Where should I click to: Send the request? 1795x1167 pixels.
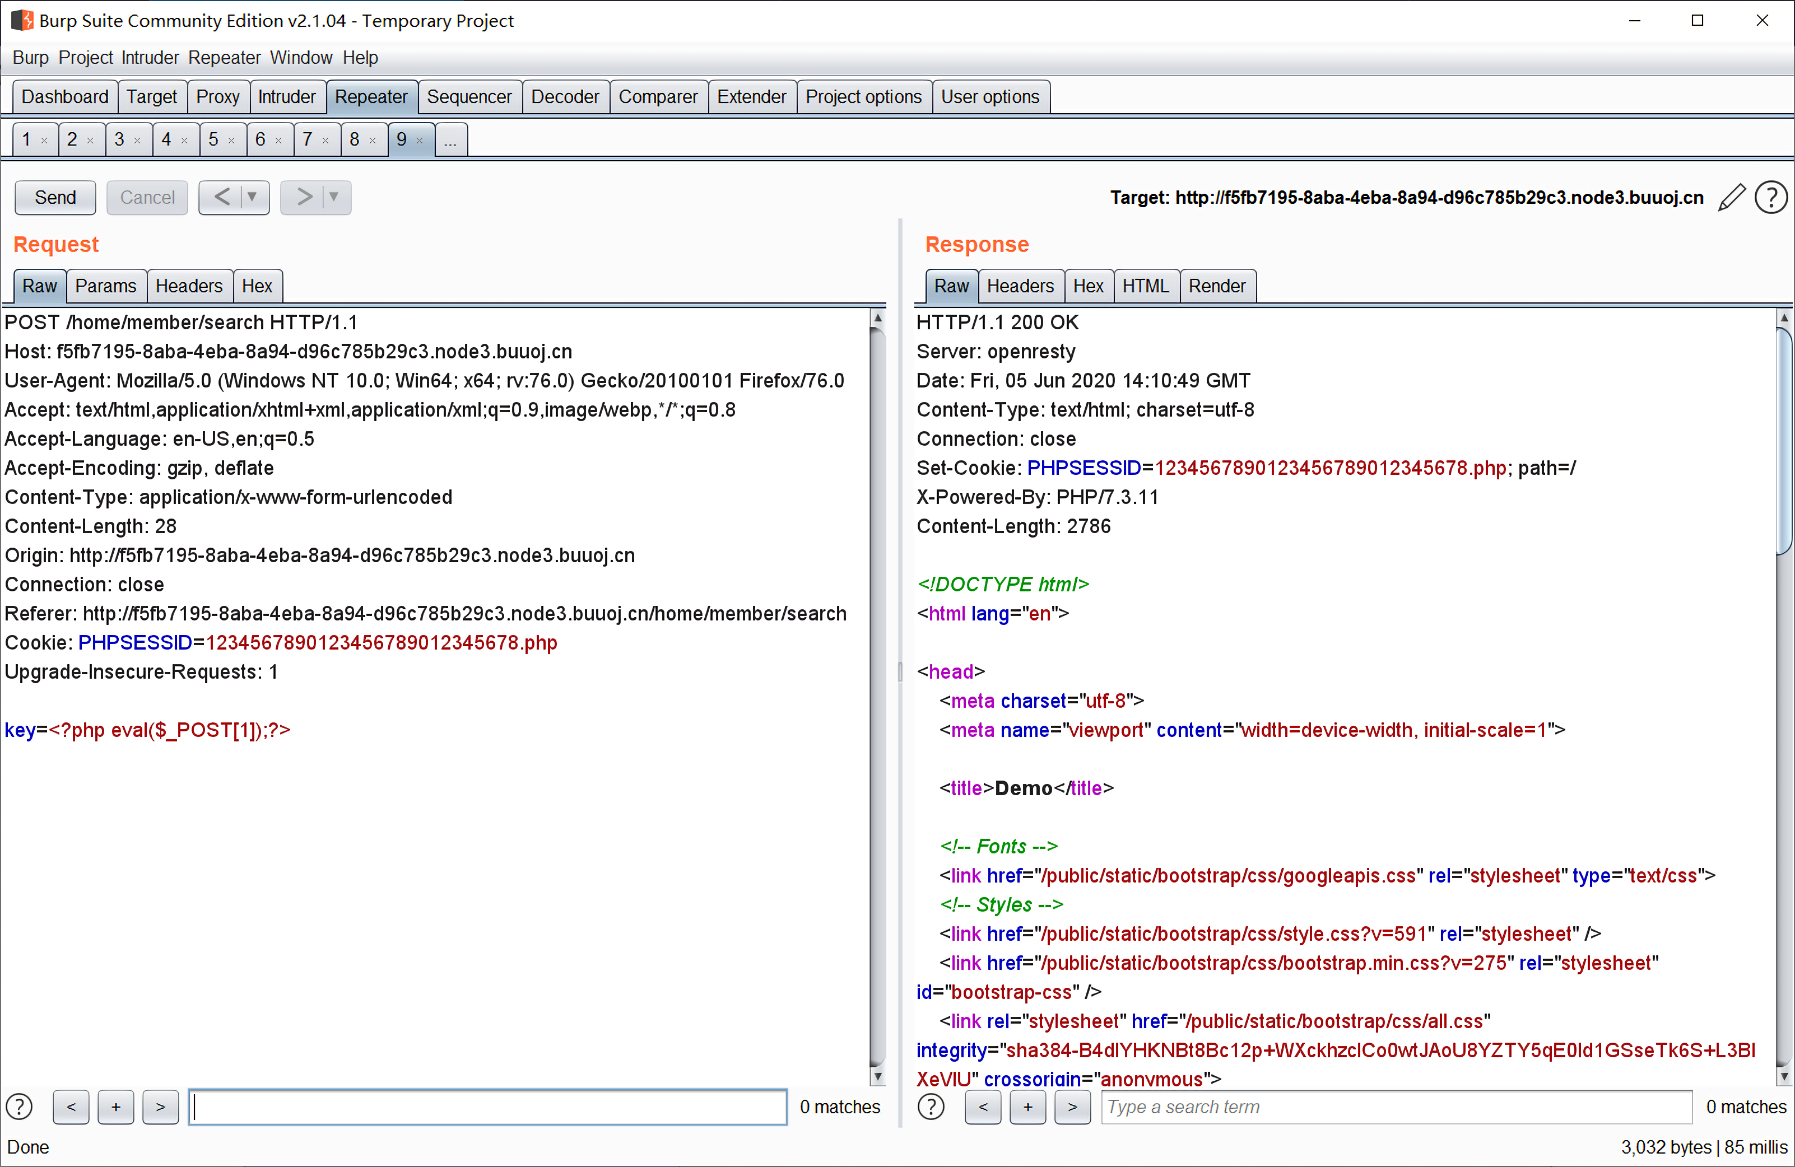point(55,198)
